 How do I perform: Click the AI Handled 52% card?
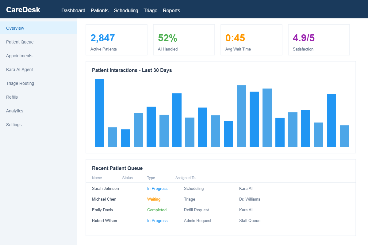184,40
